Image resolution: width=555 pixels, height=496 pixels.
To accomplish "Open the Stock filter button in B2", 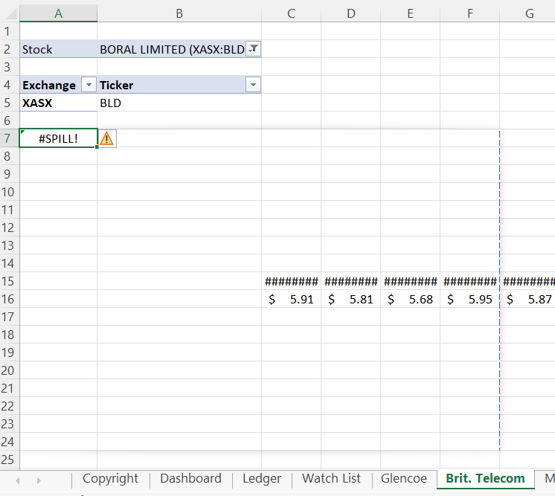I will point(254,49).
